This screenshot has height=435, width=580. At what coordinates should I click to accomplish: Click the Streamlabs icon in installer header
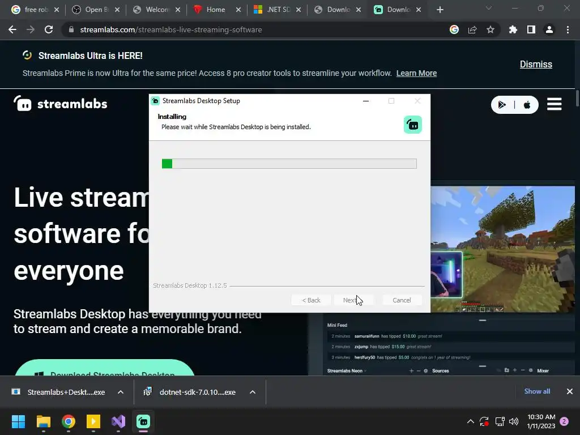(x=413, y=125)
